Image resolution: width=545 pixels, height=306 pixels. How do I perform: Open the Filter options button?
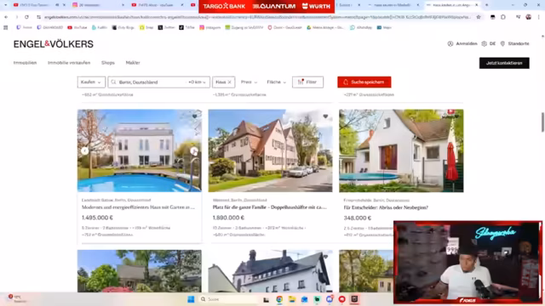coord(307,82)
